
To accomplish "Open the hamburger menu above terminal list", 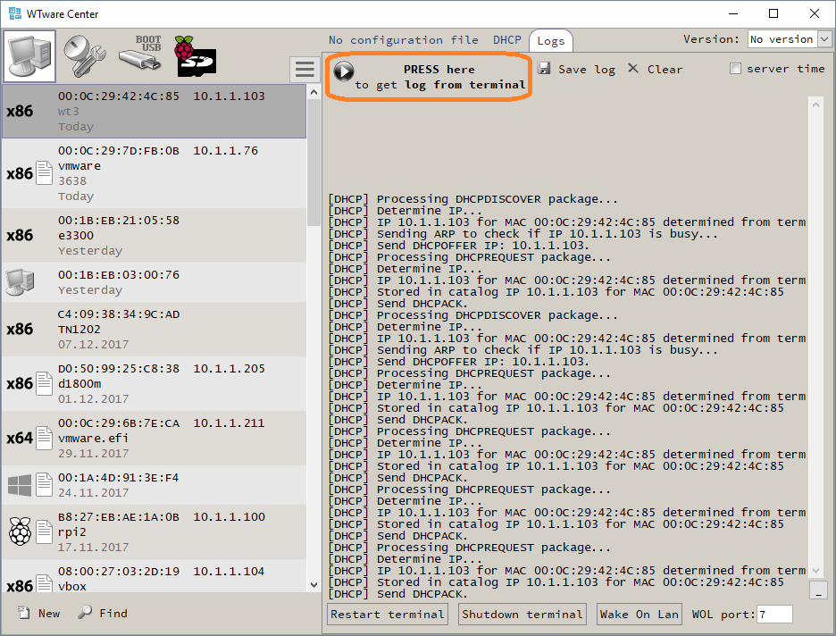I will click(305, 70).
